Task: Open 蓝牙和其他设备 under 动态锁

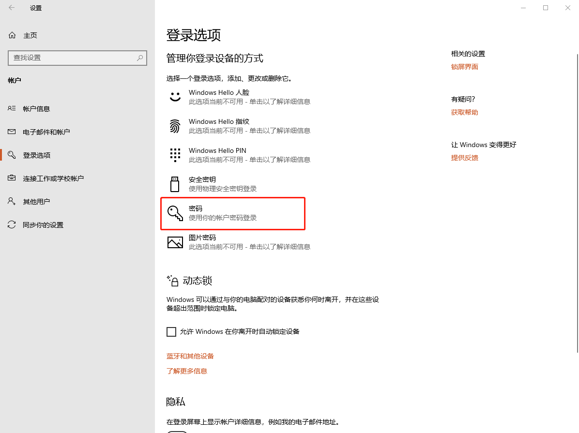Action: tap(189, 356)
